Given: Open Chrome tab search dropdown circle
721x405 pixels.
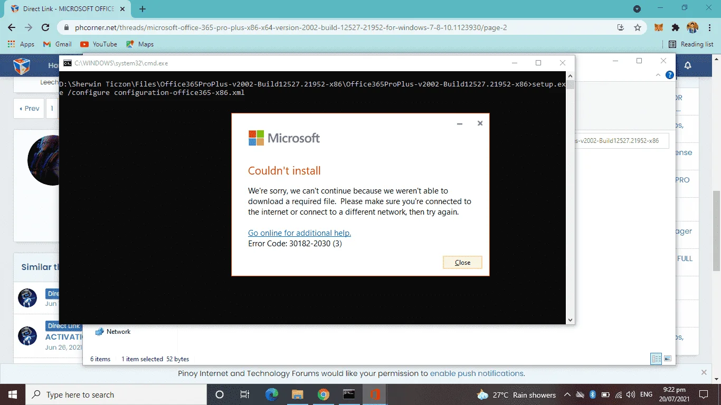Looking at the screenshot, I should [x=637, y=8].
